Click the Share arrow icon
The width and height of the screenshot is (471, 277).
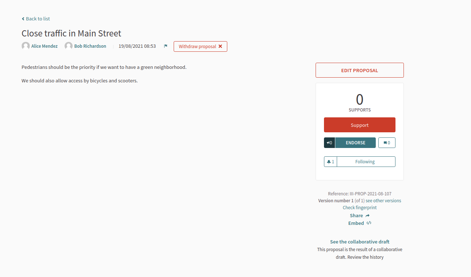[368, 215]
